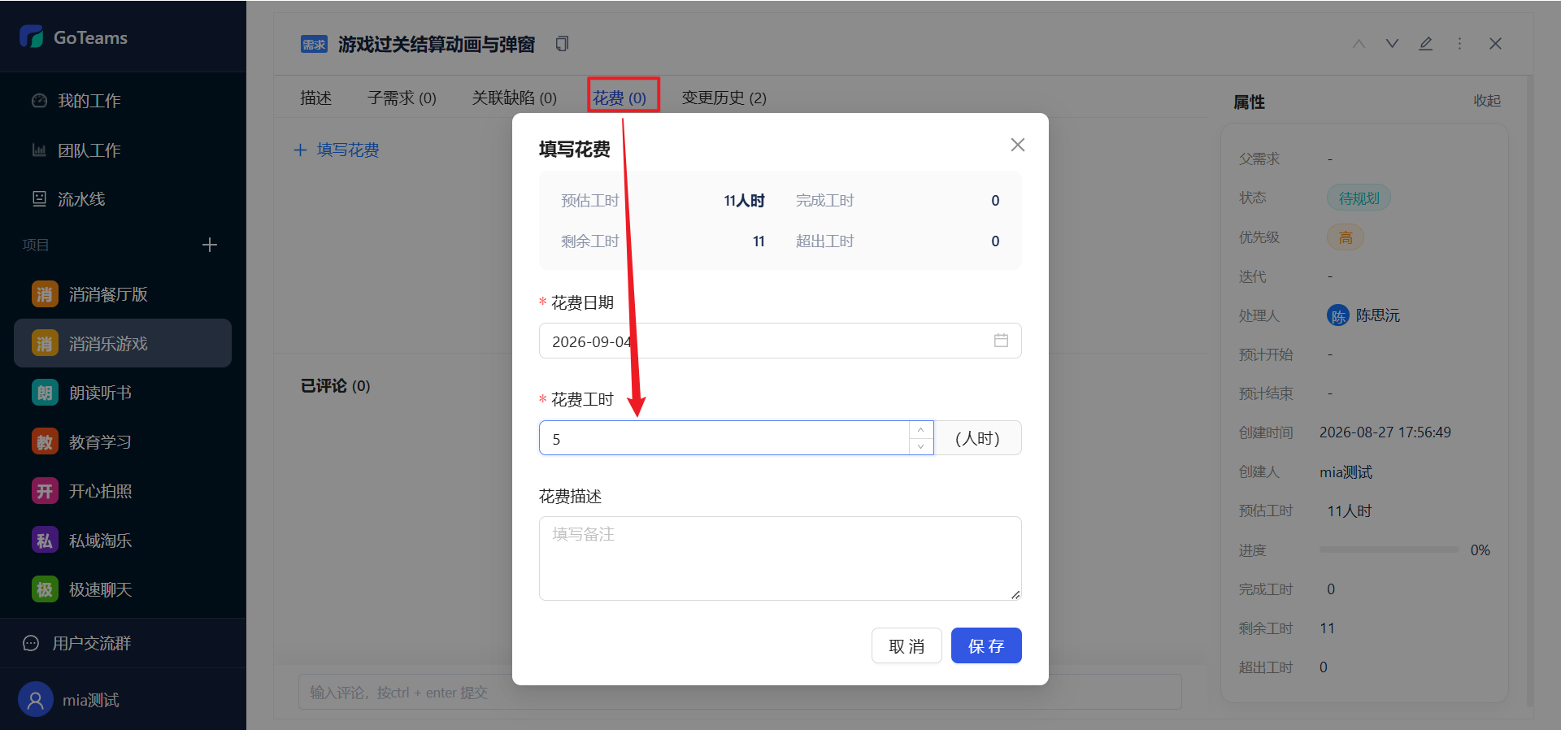1561x730 pixels.
Task: Click the comment input box
Action: (x=739, y=692)
